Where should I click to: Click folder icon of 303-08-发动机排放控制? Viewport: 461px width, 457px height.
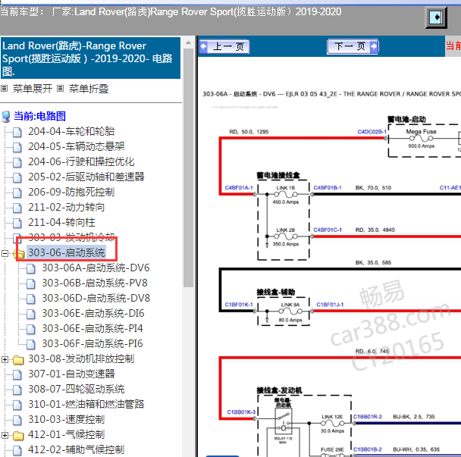[18, 360]
